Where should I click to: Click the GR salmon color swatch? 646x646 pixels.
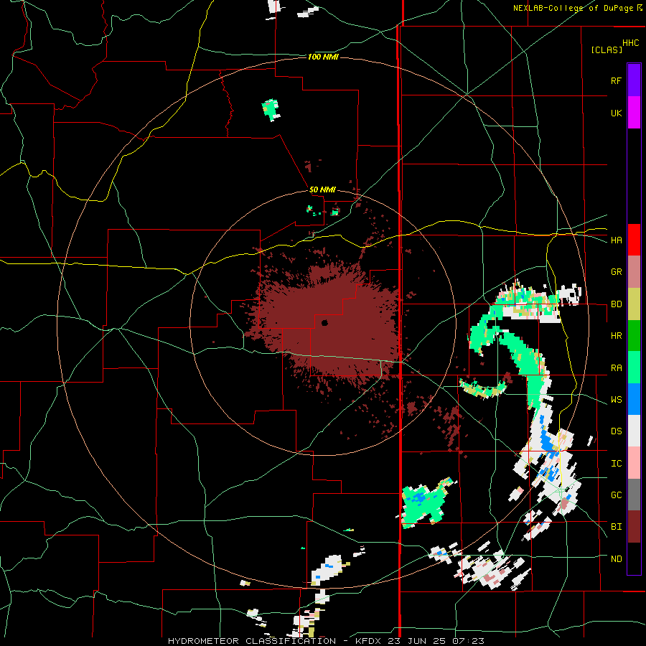point(634,272)
